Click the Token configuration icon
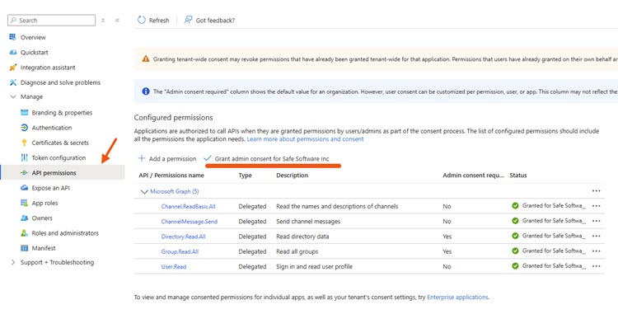 [x=25, y=157]
